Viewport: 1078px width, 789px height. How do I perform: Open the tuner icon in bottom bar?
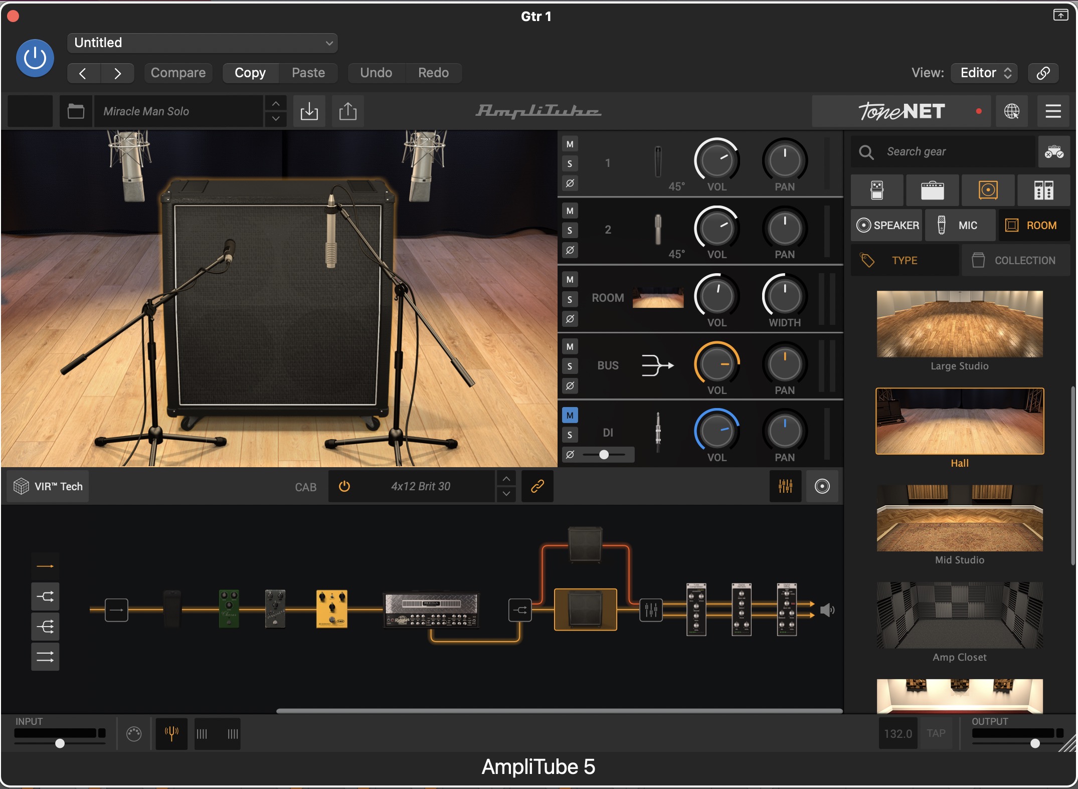(171, 734)
